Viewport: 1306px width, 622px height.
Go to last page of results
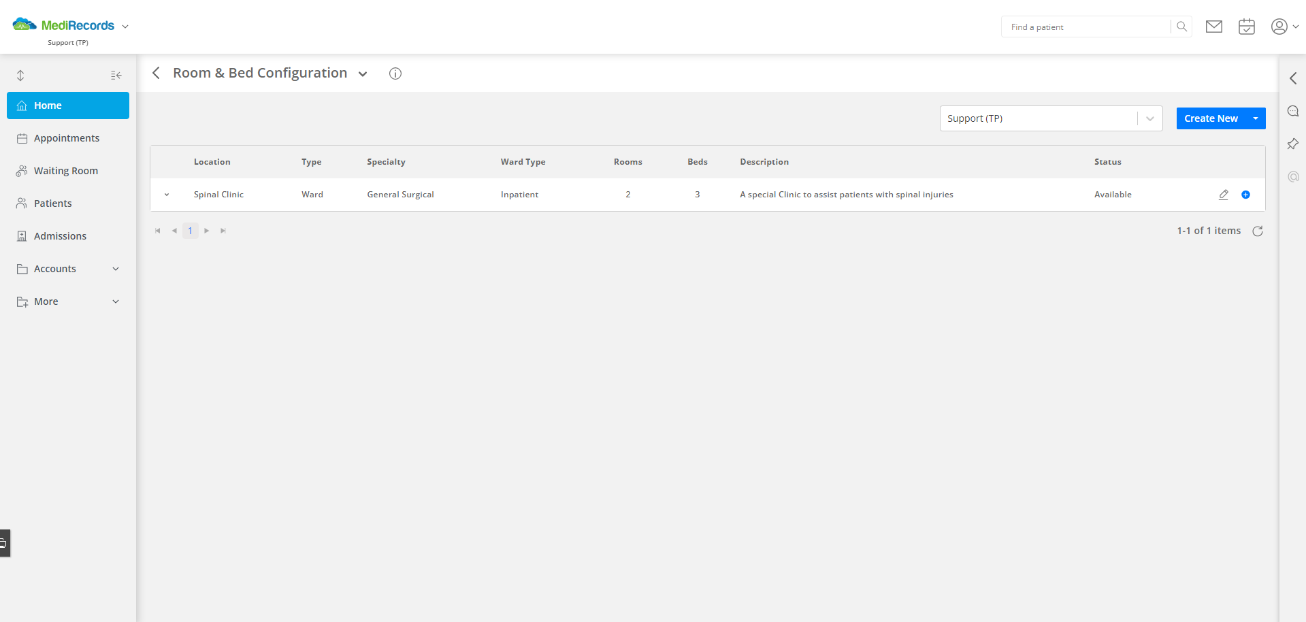pyautogui.click(x=223, y=231)
